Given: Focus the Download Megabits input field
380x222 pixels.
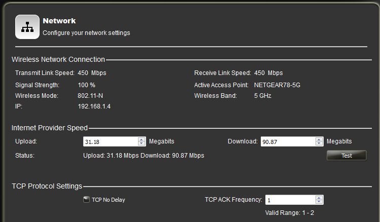Looking at the screenshot, I should 292,141.
